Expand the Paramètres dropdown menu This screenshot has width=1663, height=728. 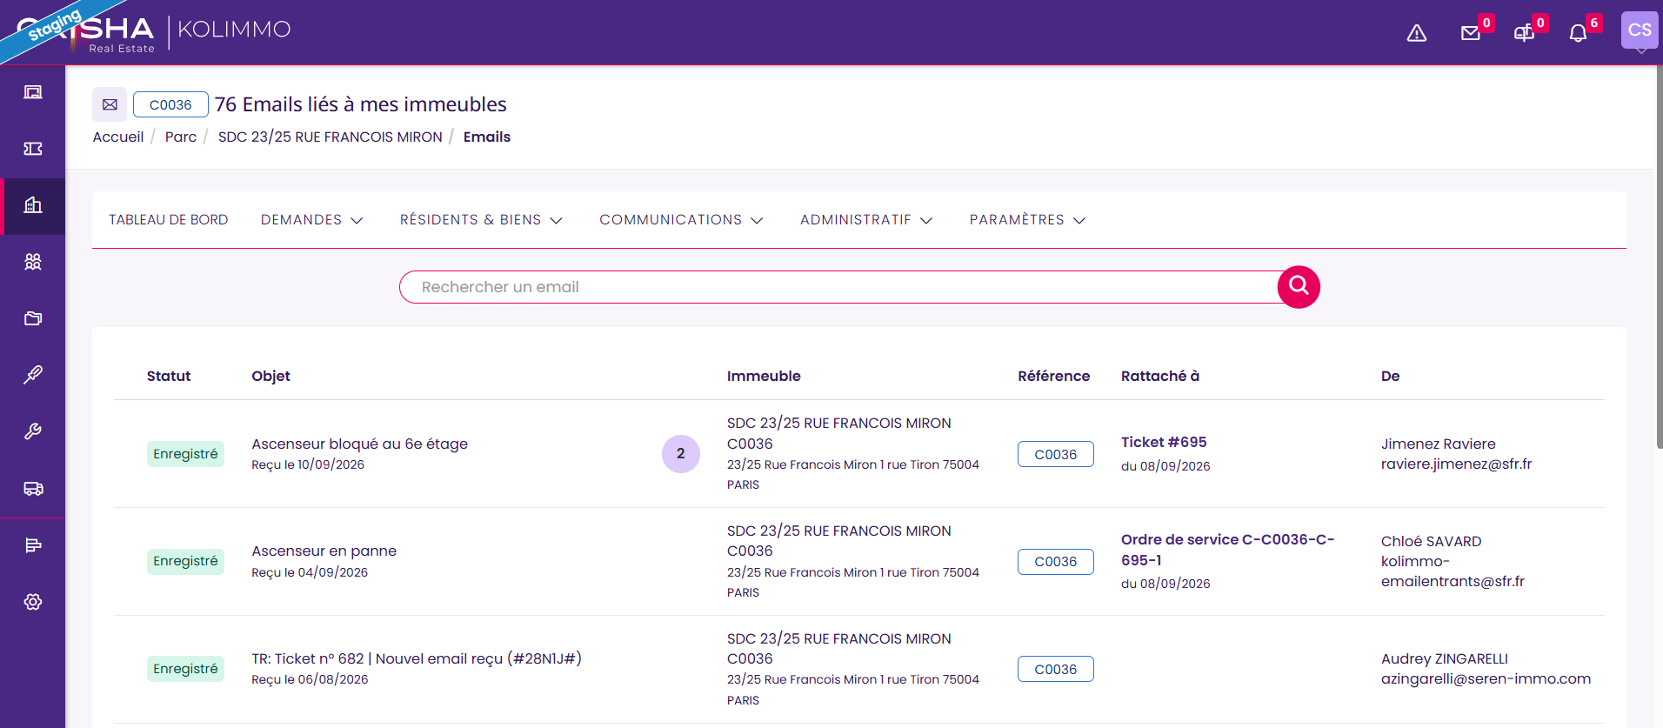click(x=1027, y=220)
